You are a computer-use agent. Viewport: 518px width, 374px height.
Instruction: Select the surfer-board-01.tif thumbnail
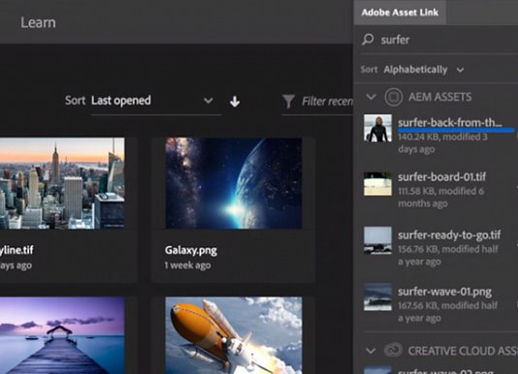click(377, 184)
